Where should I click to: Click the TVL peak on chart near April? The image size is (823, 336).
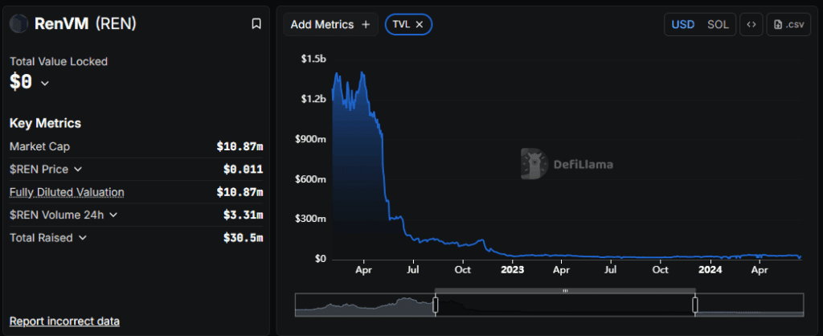click(362, 73)
